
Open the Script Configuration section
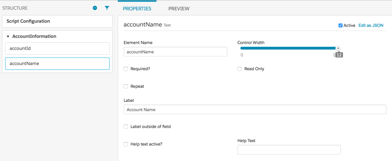(x=57, y=21)
